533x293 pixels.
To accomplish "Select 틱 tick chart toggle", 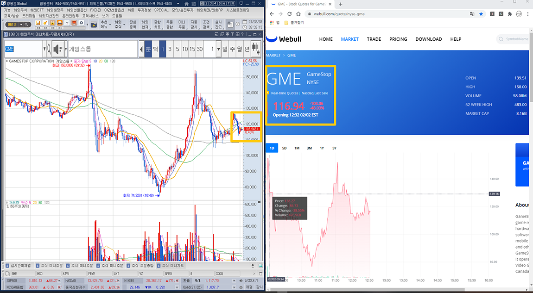I will pyautogui.click(x=155, y=49).
